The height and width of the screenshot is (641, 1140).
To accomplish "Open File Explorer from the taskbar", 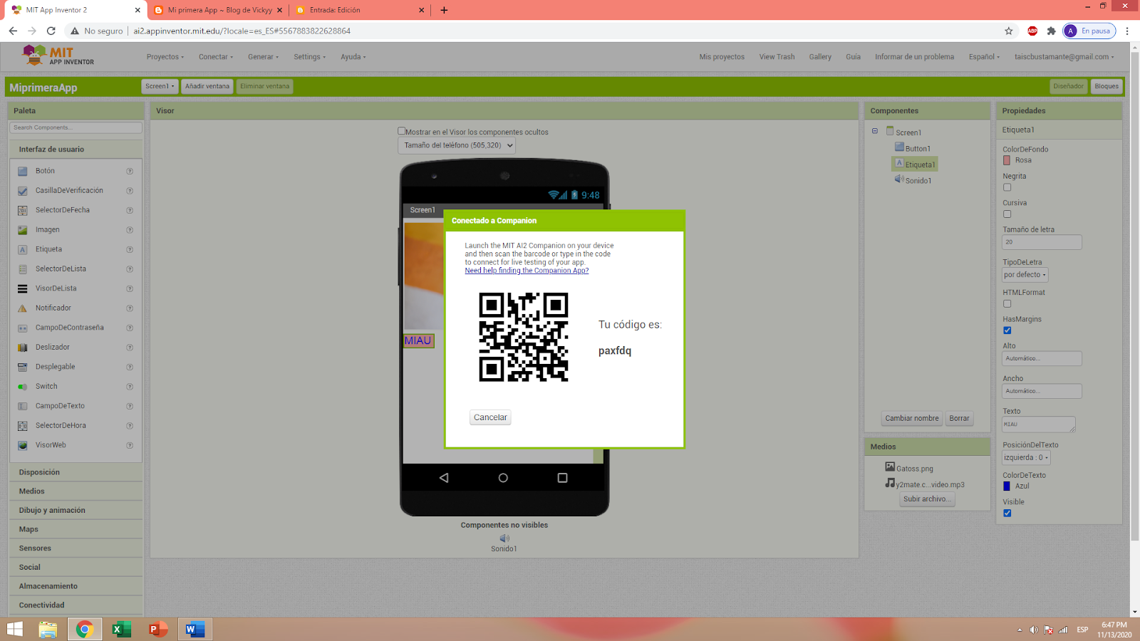I will [48, 629].
